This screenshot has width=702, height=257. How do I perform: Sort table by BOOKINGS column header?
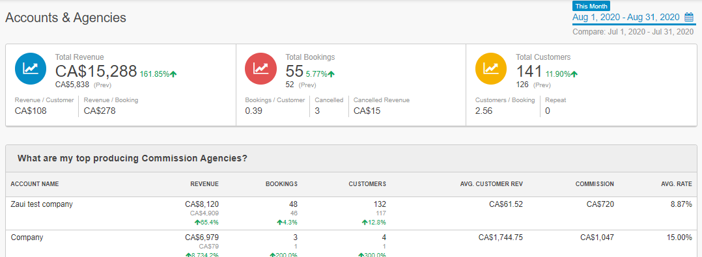[281, 183]
